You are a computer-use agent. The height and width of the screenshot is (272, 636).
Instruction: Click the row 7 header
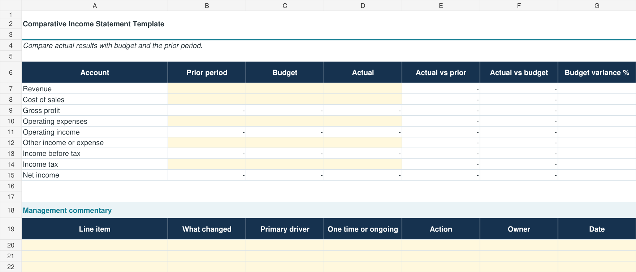coord(11,89)
